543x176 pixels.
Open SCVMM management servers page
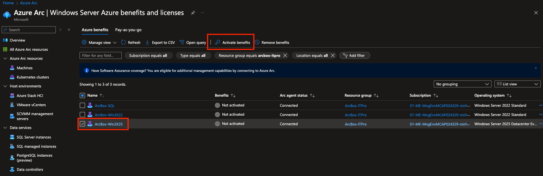35,116
